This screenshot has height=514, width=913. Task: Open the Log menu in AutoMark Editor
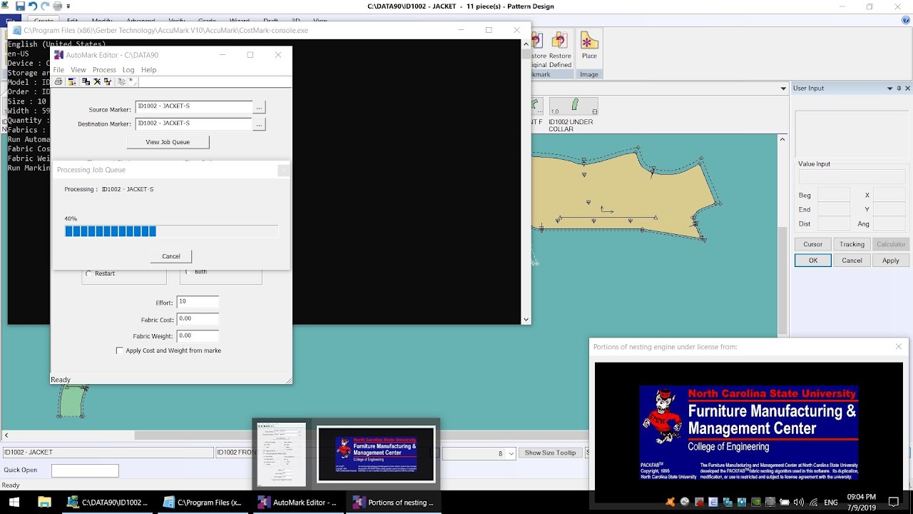[x=128, y=70]
